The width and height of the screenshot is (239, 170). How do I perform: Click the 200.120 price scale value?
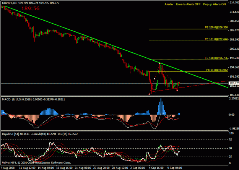coord(234,49)
